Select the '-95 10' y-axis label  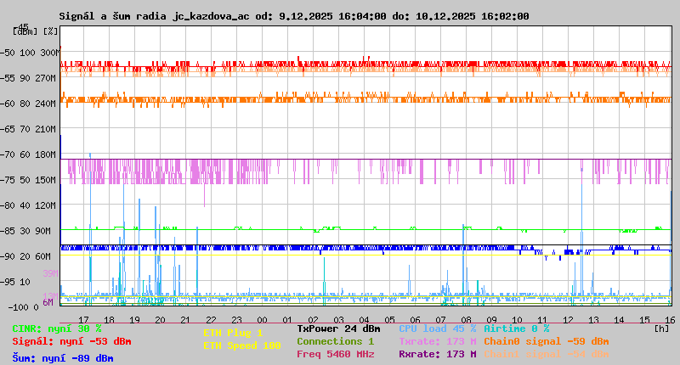coord(15,283)
